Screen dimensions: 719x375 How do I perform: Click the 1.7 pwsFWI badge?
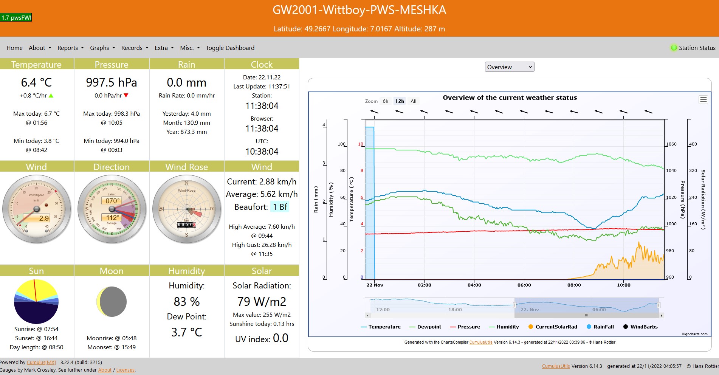(x=16, y=17)
